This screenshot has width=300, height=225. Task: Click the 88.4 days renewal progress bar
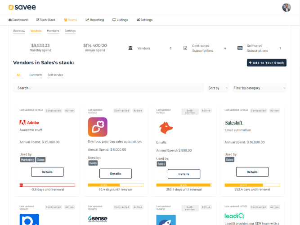116,185
